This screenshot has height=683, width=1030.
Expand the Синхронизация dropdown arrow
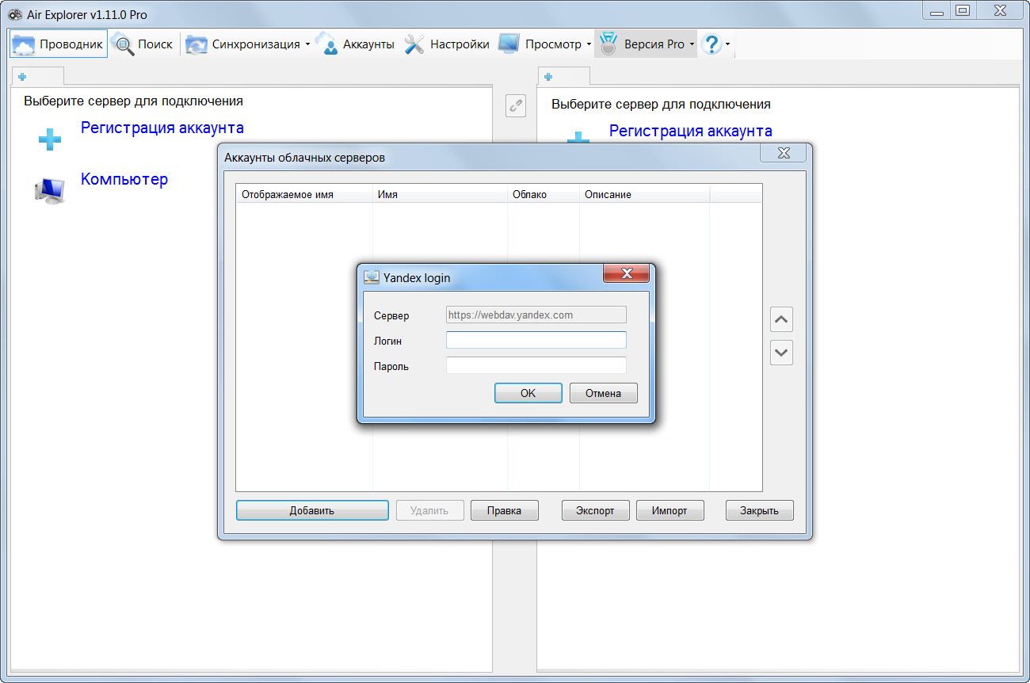tap(307, 44)
